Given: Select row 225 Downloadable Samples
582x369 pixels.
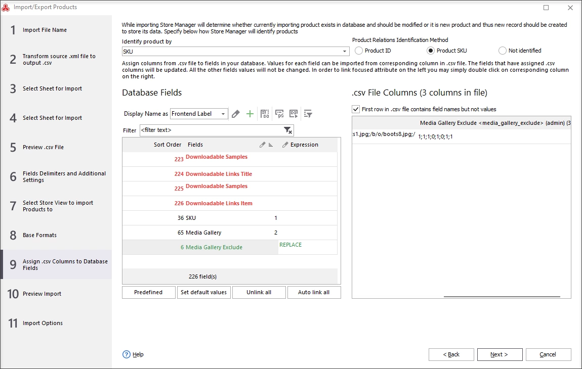Looking at the screenshot, I should 230,189.
